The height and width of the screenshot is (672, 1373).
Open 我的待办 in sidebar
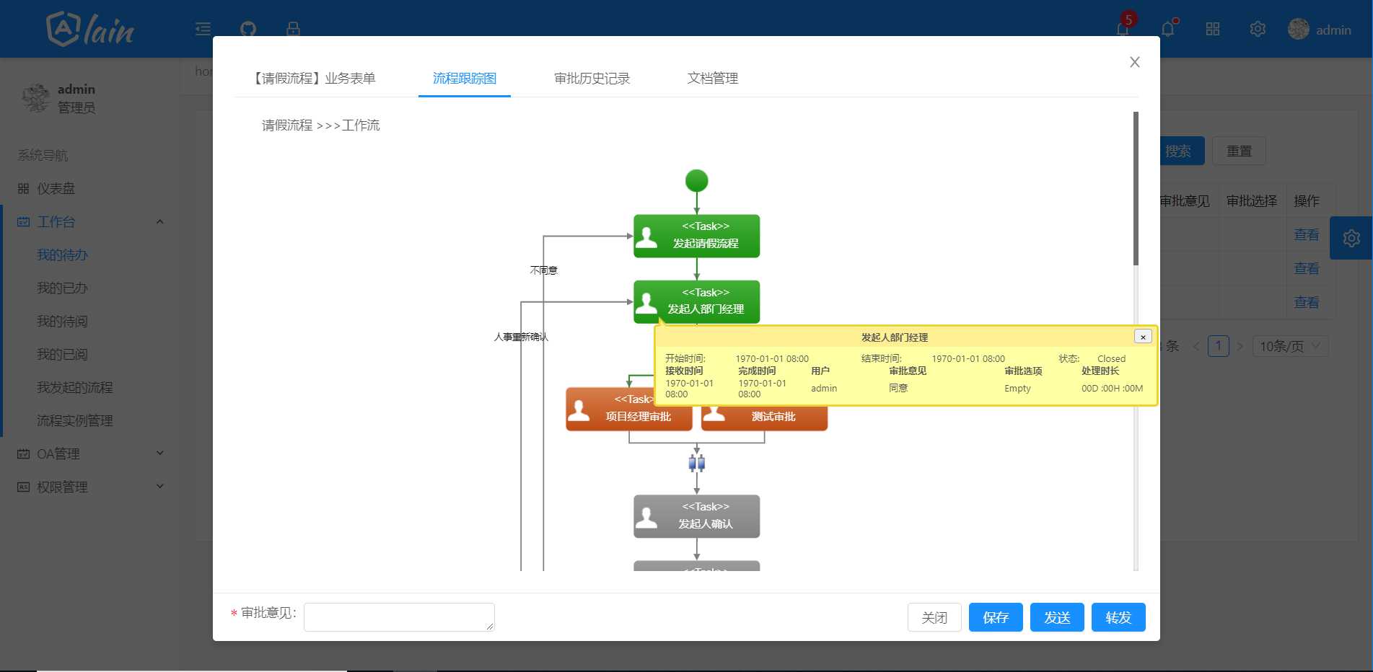click(63, 255)
